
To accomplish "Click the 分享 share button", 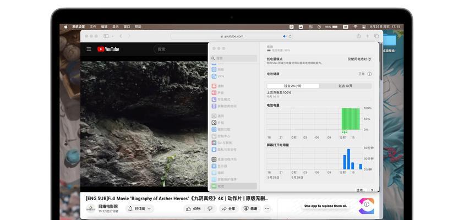I will point(228,208).
